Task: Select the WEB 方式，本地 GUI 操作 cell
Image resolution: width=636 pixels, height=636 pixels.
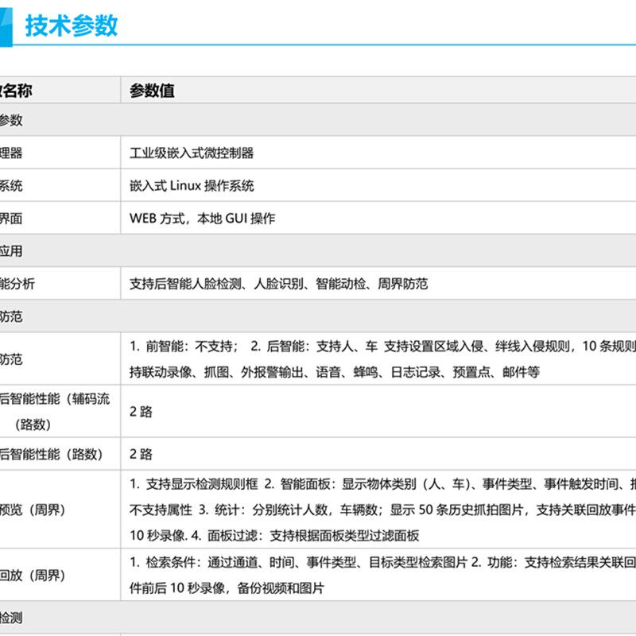Action: coord(203,218)
